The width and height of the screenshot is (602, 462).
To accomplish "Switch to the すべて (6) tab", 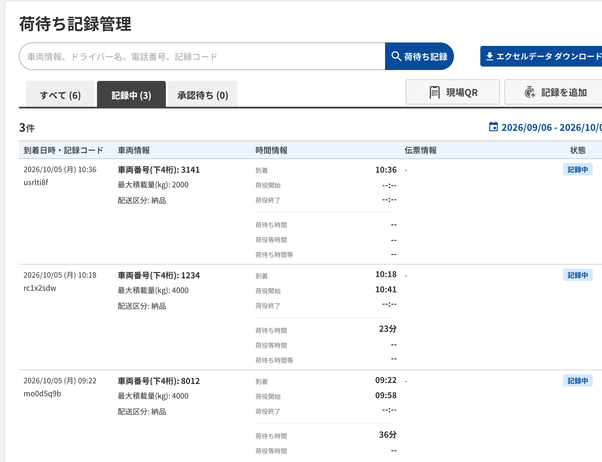I will pos(60,94).
